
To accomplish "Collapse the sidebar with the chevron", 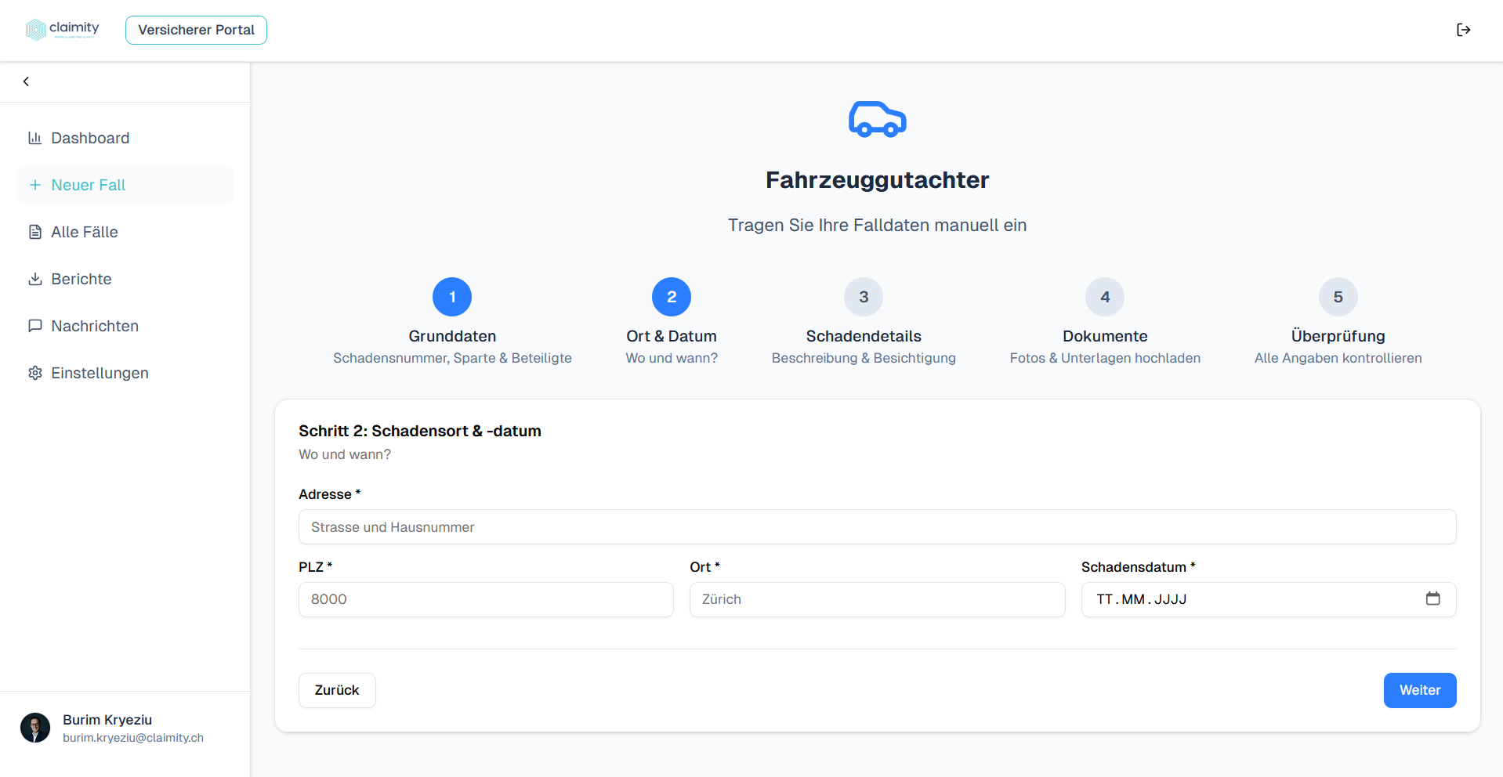I will (x=26, y=81).
